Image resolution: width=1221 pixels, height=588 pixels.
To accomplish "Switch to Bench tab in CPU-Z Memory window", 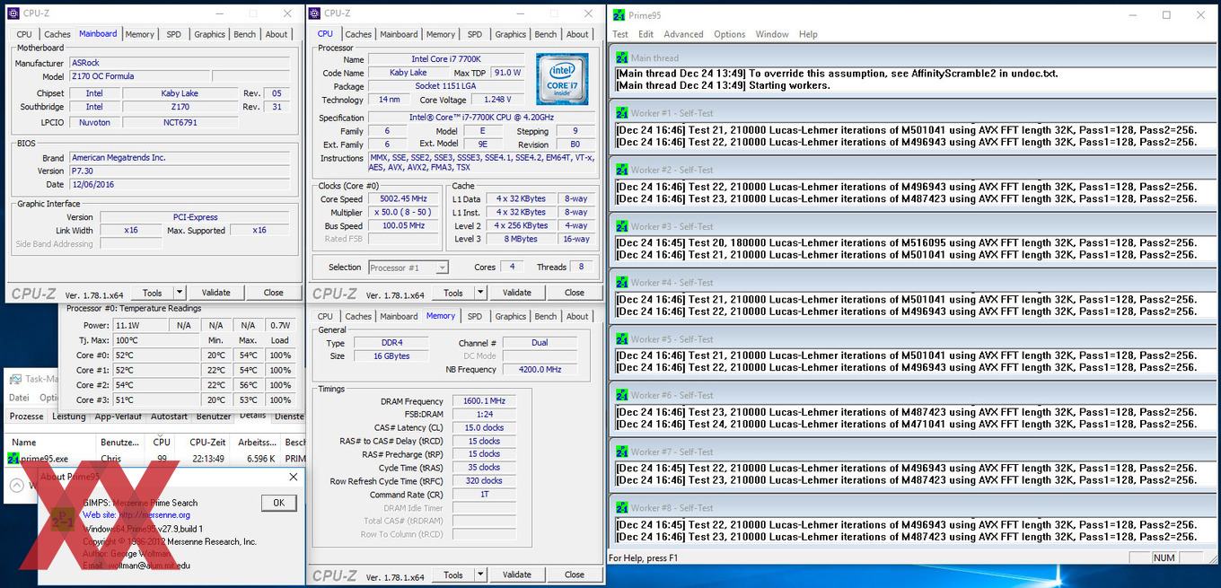I will click(546, 316).
